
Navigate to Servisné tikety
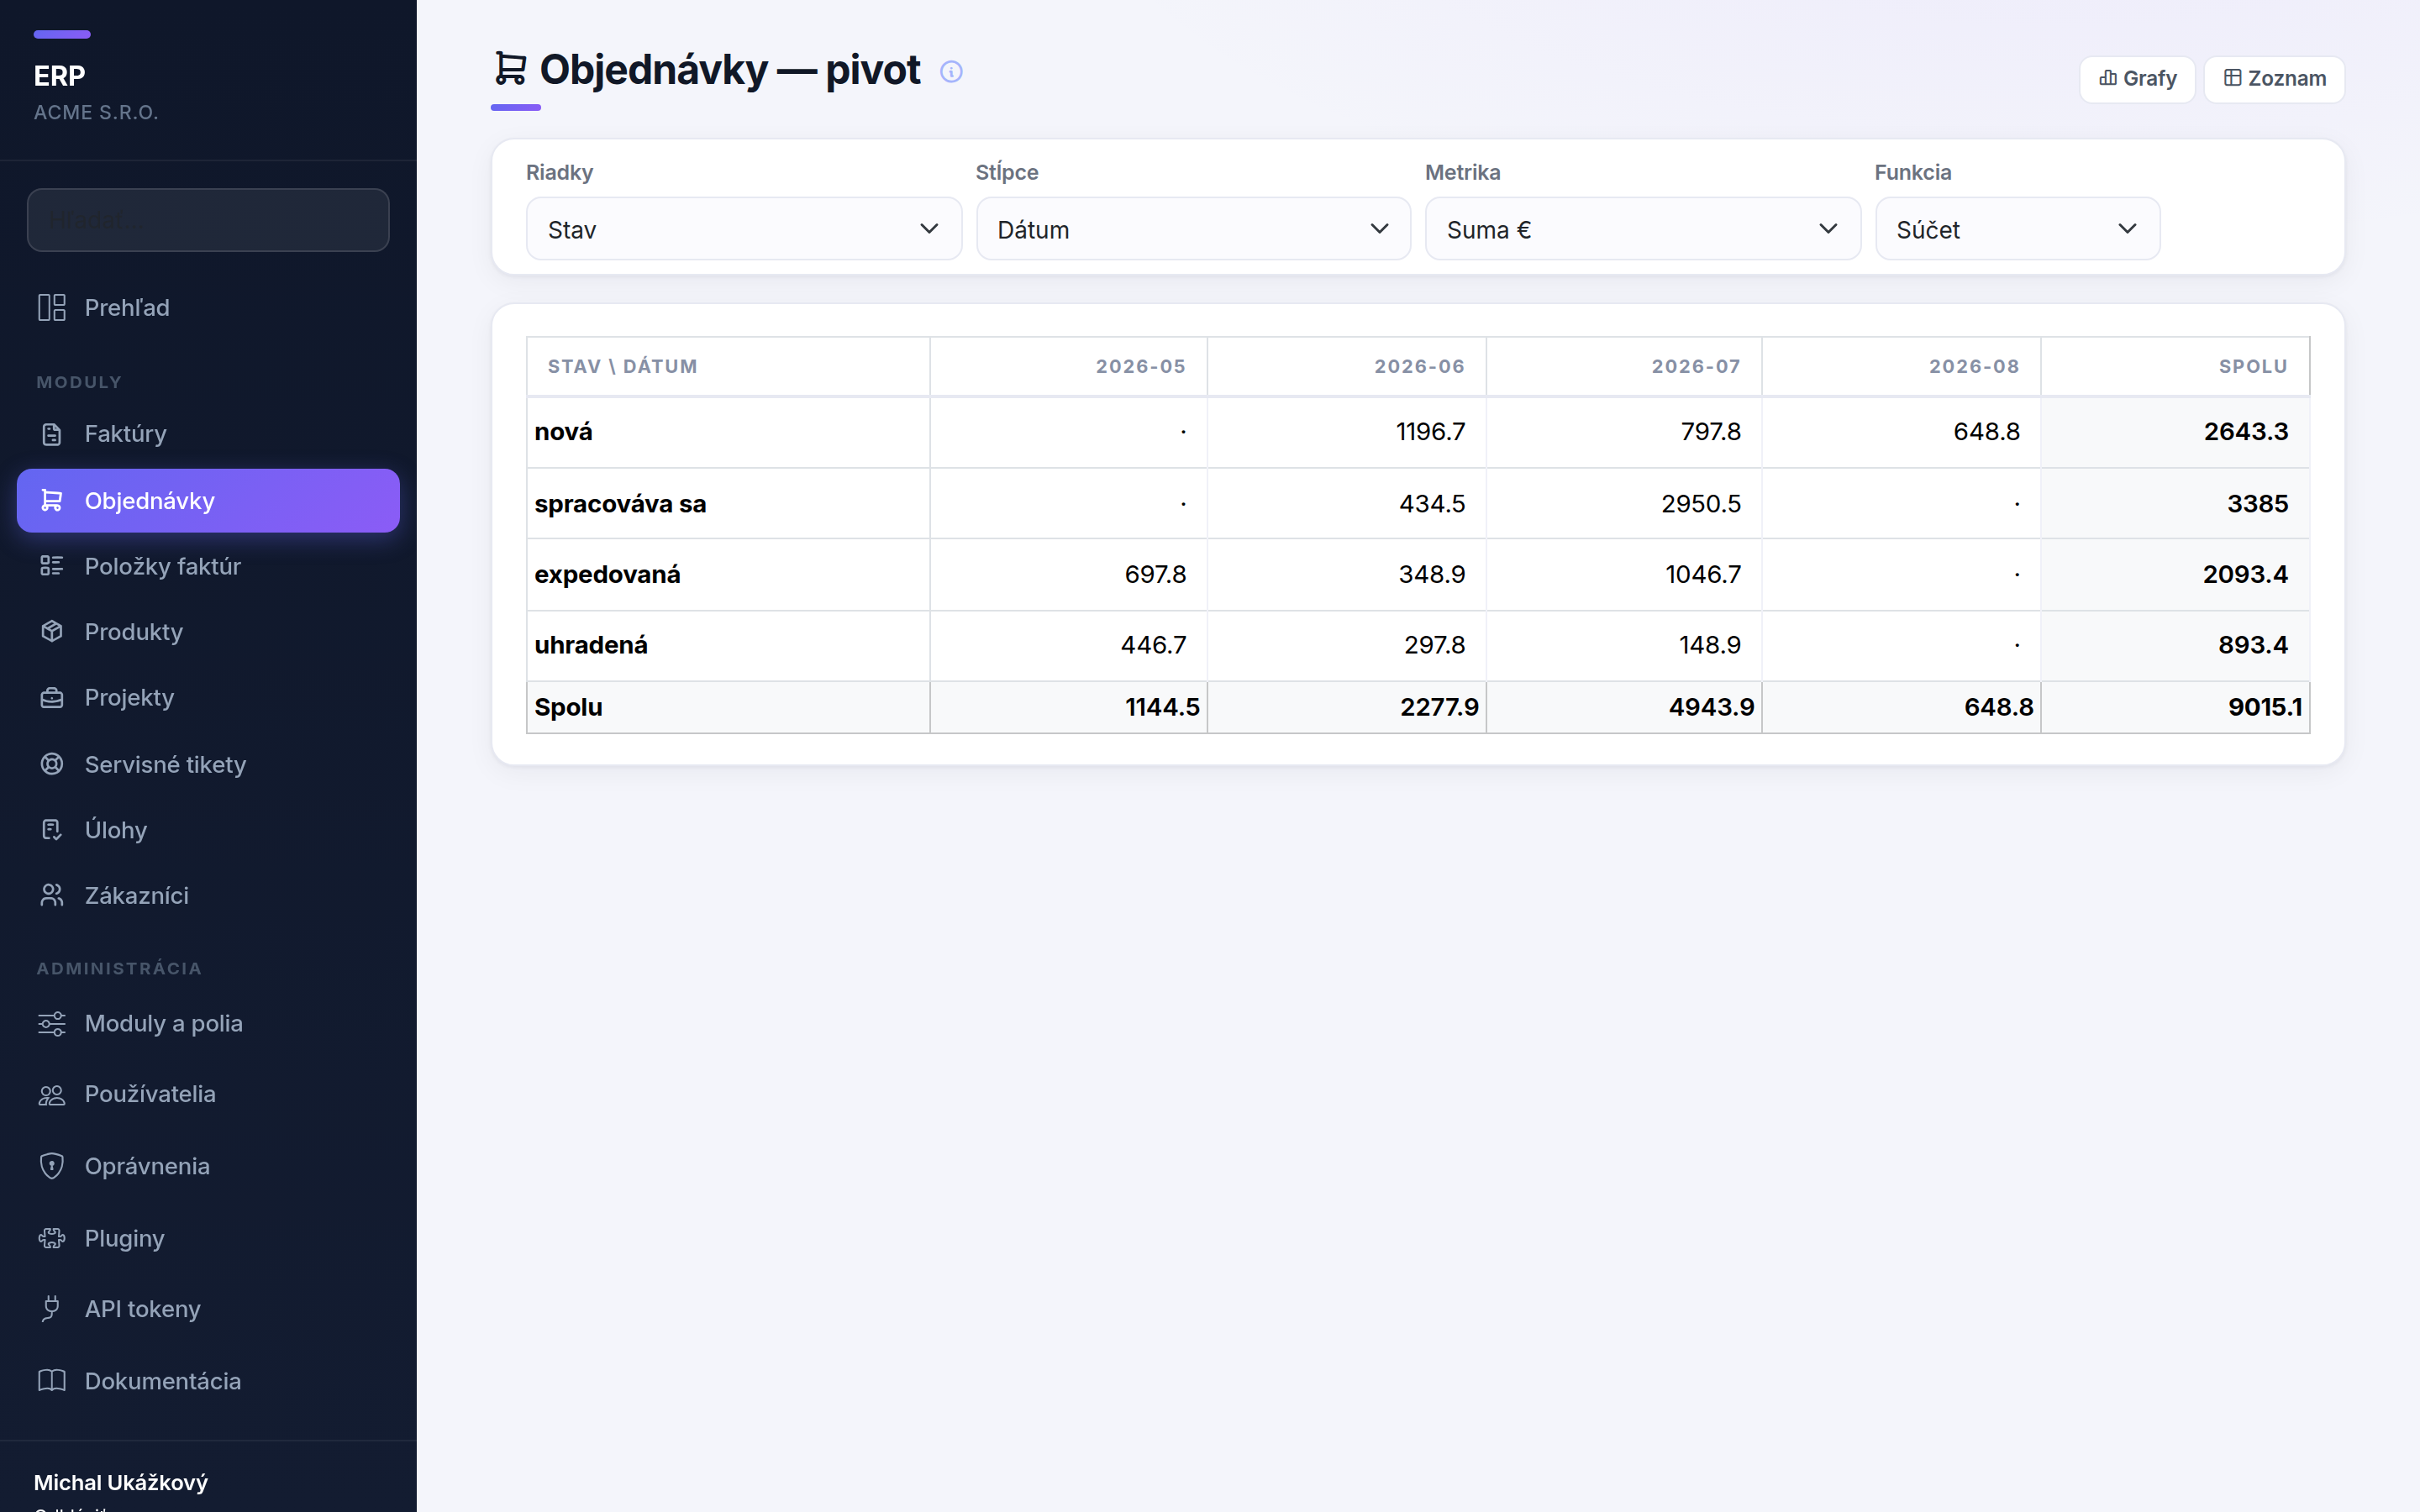tap(208, 764)
